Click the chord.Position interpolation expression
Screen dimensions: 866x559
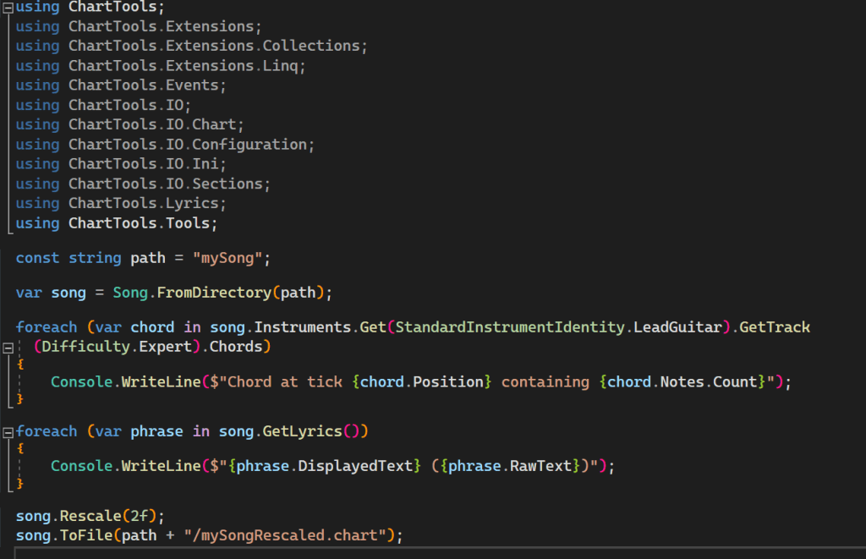(426, 382)
